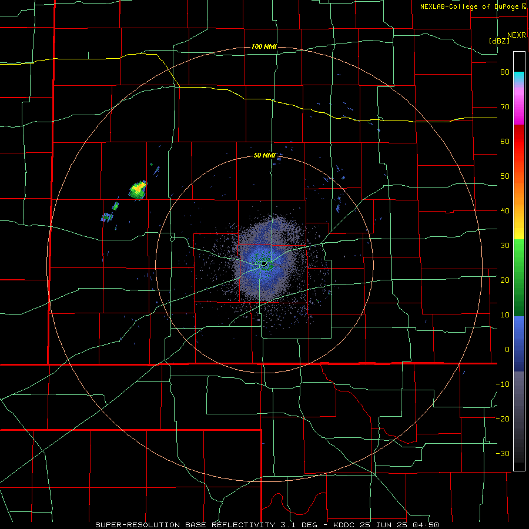Click the blue band of the color bar
Image resolution: width=529 pixels, height=529 pixels.
[x=519, y=344]
